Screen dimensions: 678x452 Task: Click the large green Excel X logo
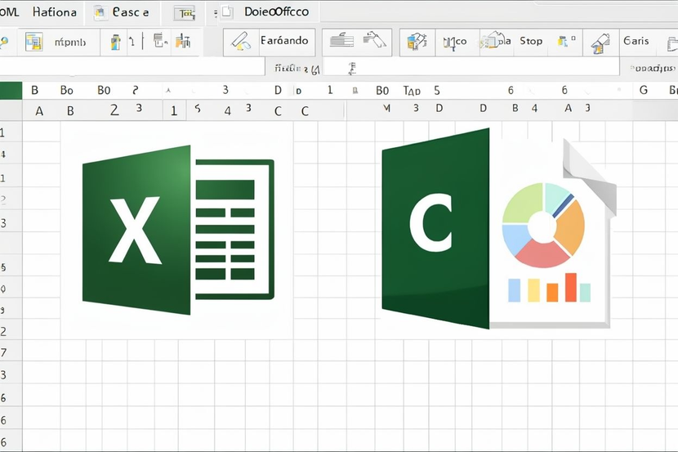click(177, 229)
